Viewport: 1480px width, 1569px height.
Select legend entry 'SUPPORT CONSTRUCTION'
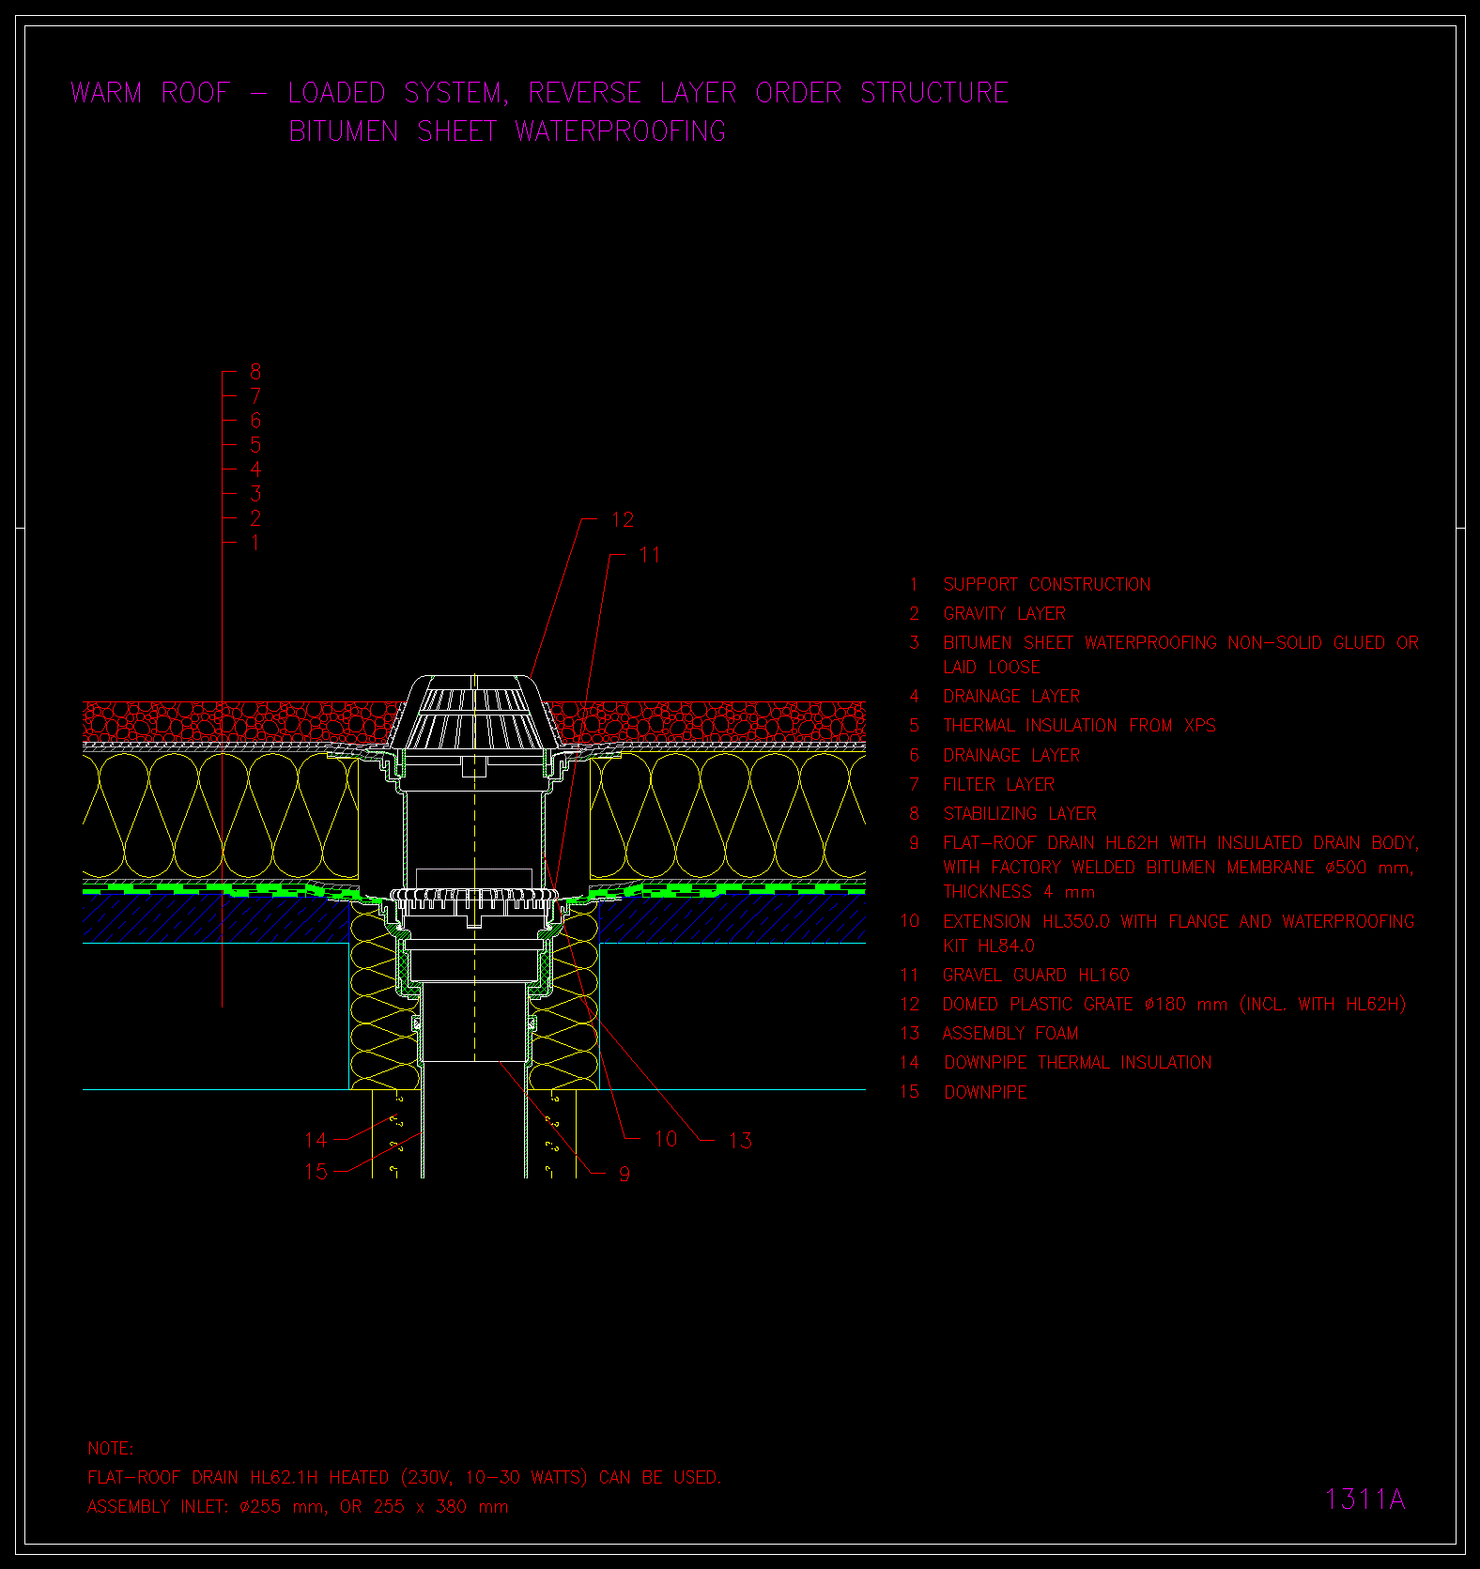click(x=1046, y=584)
